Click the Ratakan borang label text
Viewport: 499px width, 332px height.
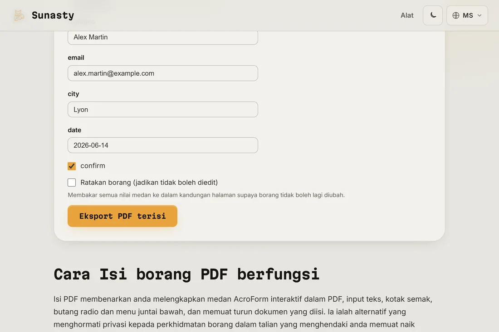(149, 183)
